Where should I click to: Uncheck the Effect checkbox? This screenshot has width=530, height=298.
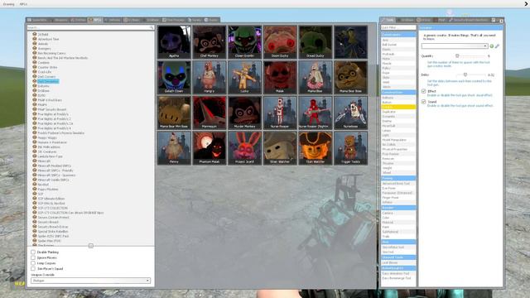423,91
